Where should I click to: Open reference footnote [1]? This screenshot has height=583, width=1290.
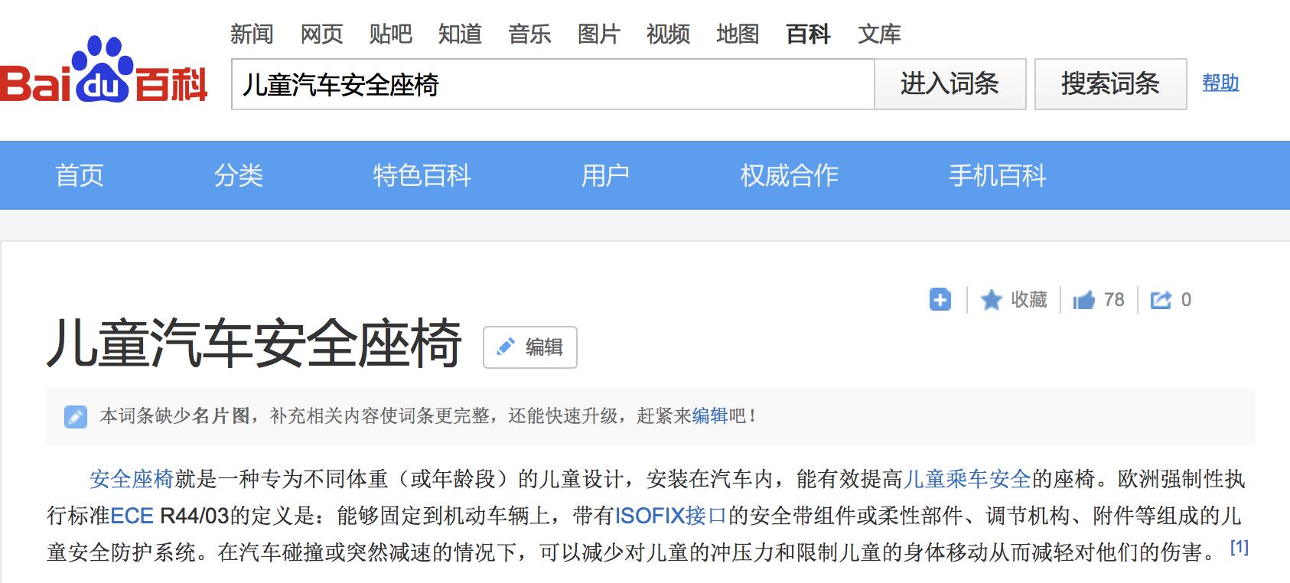pos(1239,547)
